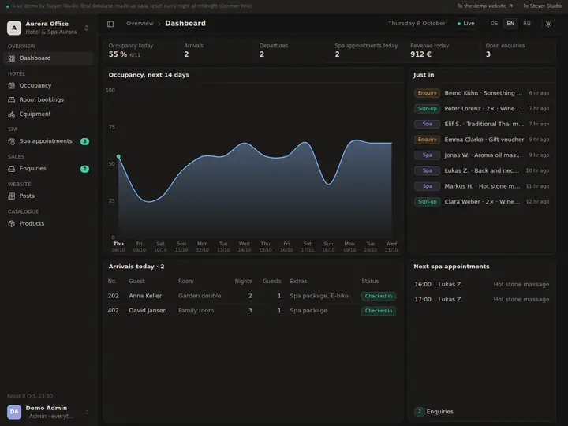Click the Open enquiries stat
The image size is (568, 426).
point(518,50)
